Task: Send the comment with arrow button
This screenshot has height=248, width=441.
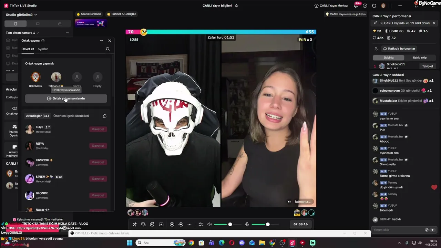Action: pyautogui.click(x=432, y=230)
